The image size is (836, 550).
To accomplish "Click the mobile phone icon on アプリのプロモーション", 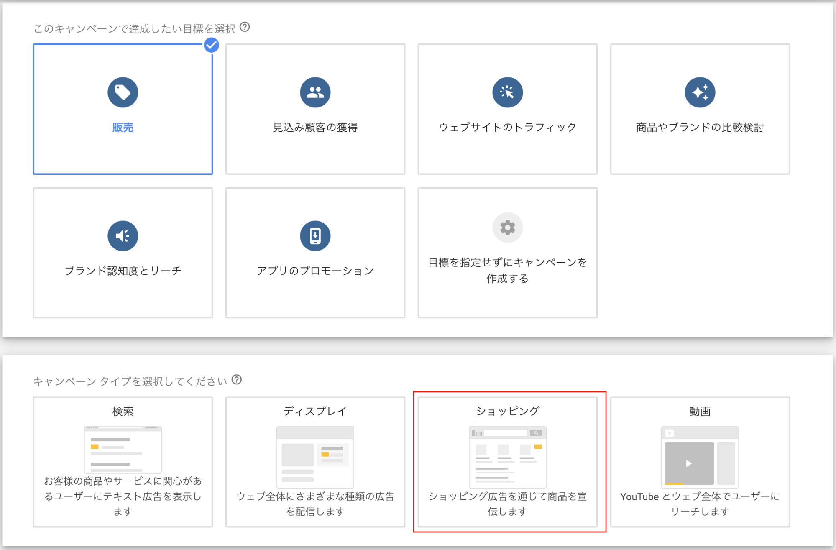I will click(x=315, y=235).
